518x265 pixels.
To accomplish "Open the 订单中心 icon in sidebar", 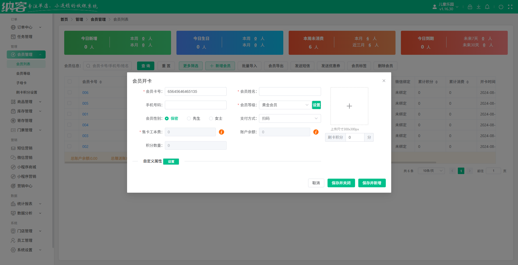I will point(13,27).
